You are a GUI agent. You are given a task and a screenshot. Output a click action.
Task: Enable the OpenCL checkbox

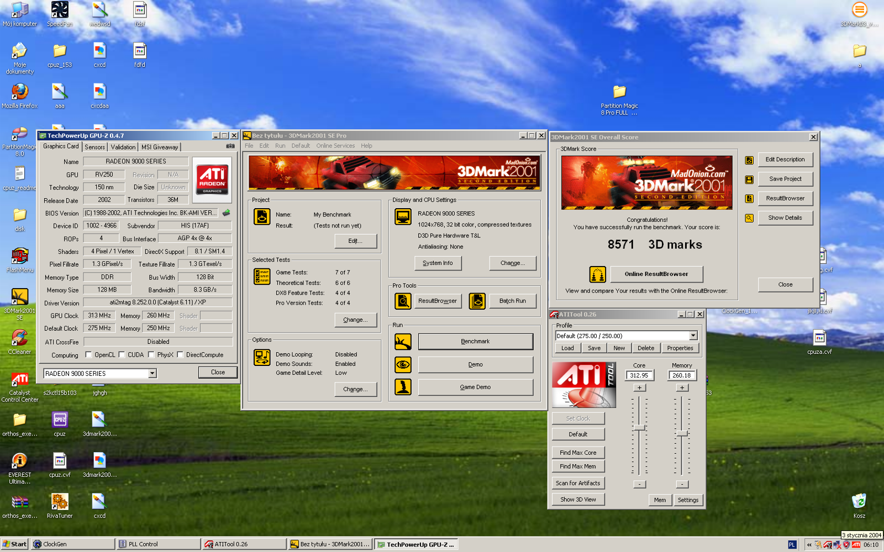coord(88,355)
